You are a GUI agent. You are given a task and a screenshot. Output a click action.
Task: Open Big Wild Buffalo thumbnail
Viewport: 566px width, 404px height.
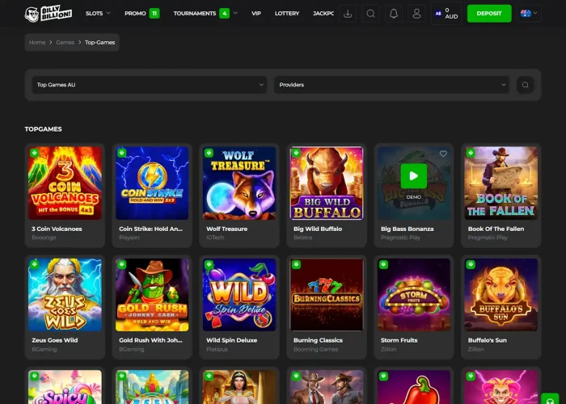(327, 183)
